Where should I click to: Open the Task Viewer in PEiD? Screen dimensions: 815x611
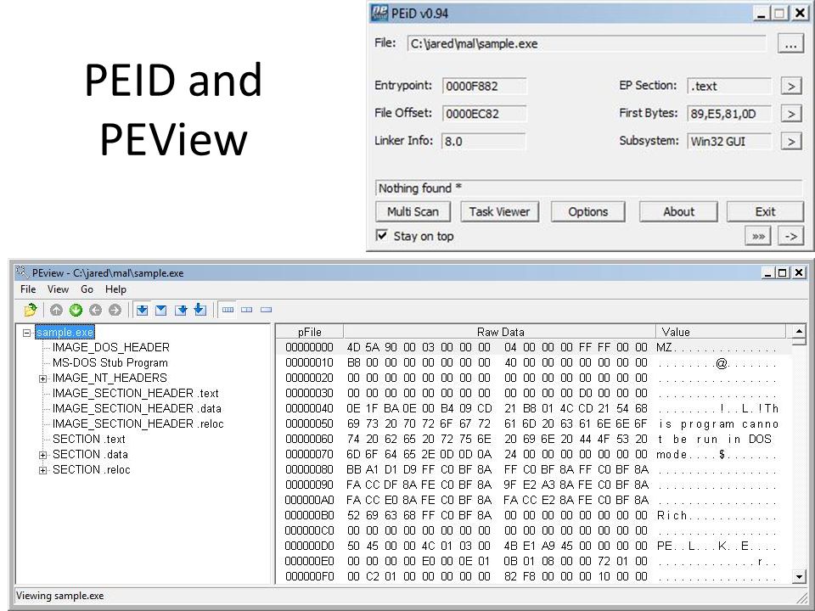point(499,211)
